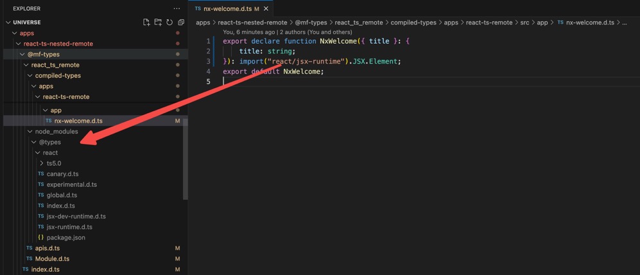Expand the ts5.0 folder
Viewport: 640px width, 275px height.
pyautogui.click(x=42, y=163)
